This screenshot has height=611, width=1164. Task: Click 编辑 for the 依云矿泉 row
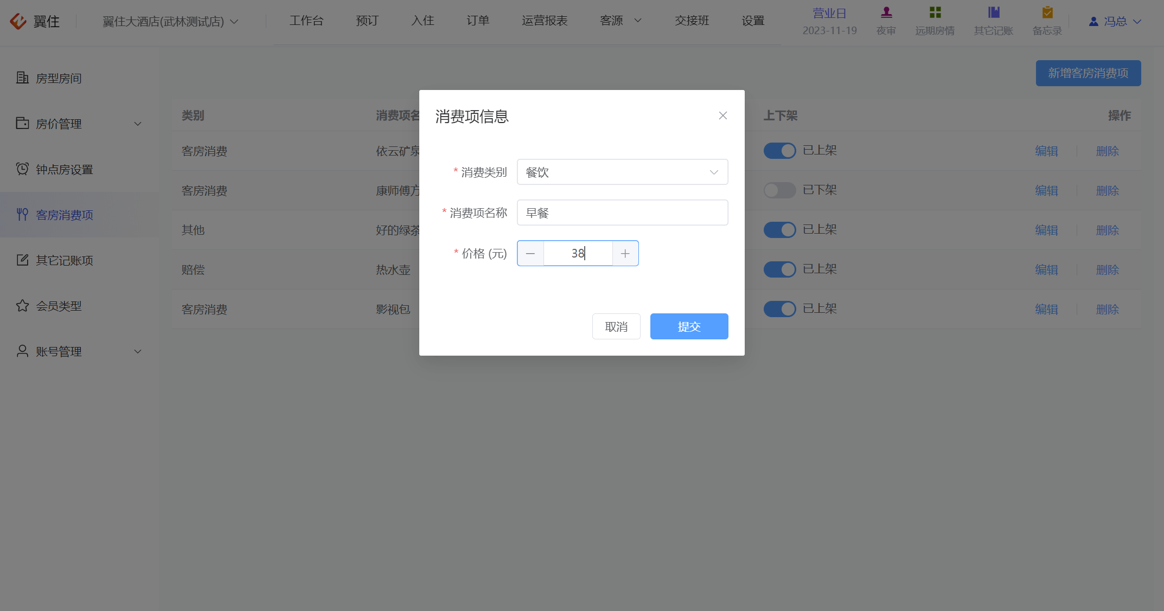(x=1046, y=151)
